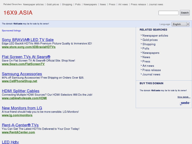
Task: Click domain for sale text in sidebar
Action: pos(163,90)
